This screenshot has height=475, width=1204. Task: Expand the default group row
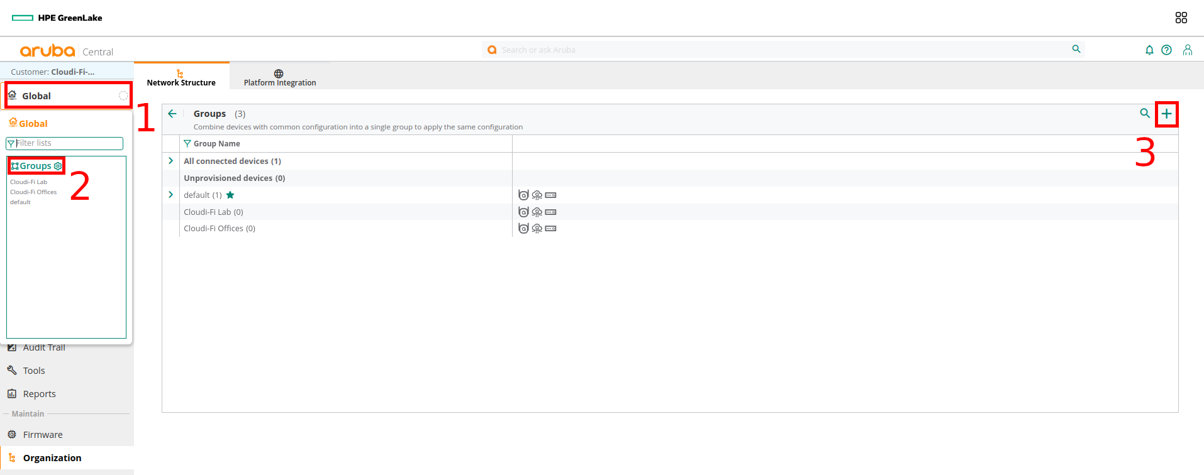pos(170,195)
